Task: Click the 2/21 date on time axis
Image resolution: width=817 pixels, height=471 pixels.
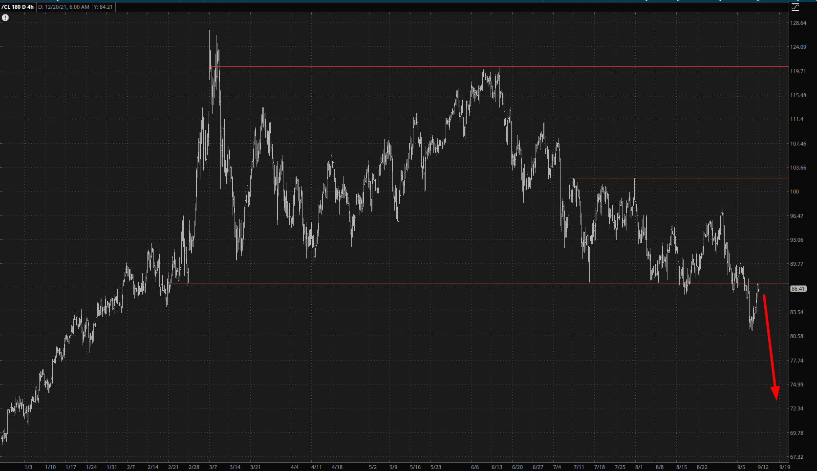Action: click(173, 467)
